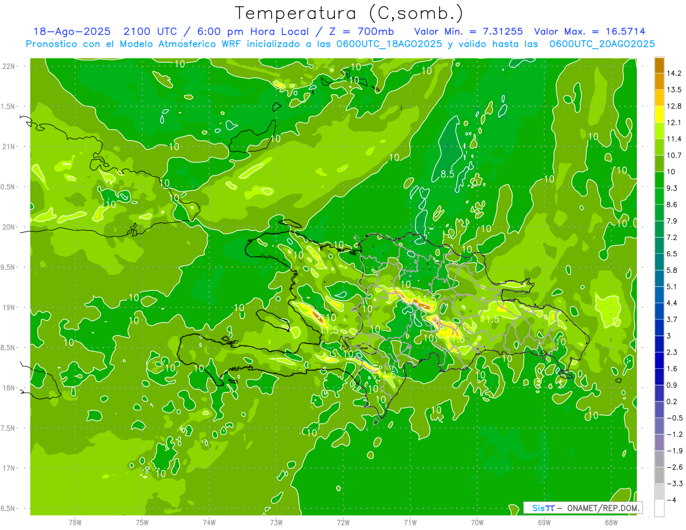Click the "8.6" colorbar value
The image size is (686, 530).
[672, 205]
